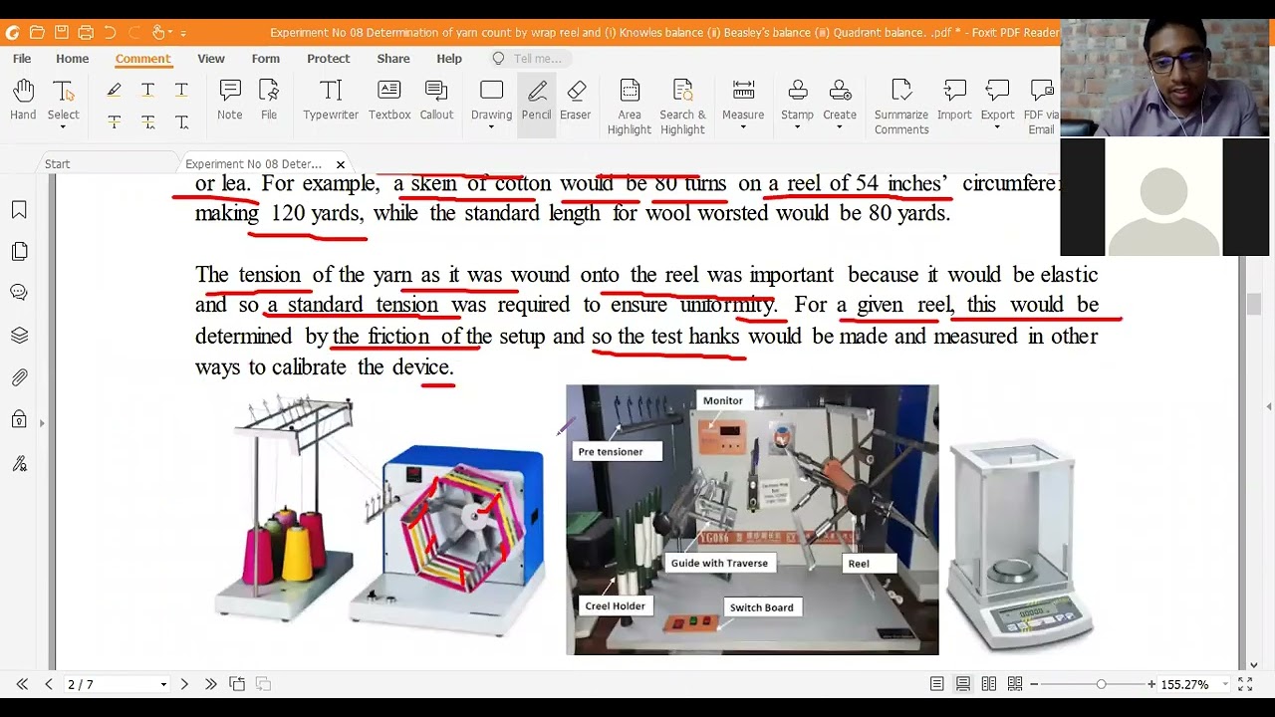Select the Typewriter tool
This screenshot has height=717, width=1275.
(331, 101)
